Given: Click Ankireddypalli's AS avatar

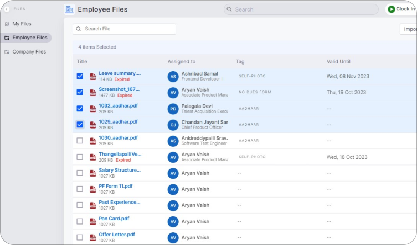Looking at the screenshot, I should point(173,141).
